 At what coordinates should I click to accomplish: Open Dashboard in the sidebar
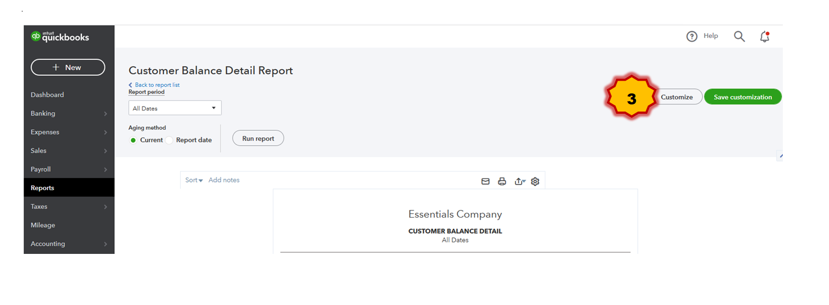pos(47,95)
